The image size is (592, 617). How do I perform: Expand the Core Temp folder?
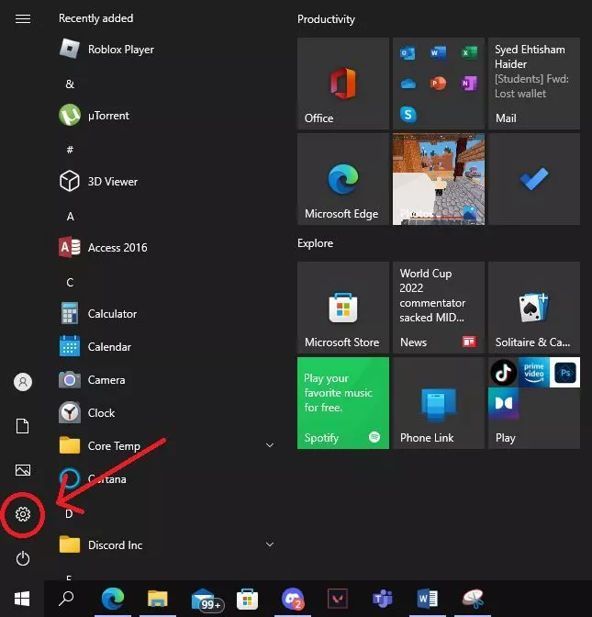[x=270, y=446]
